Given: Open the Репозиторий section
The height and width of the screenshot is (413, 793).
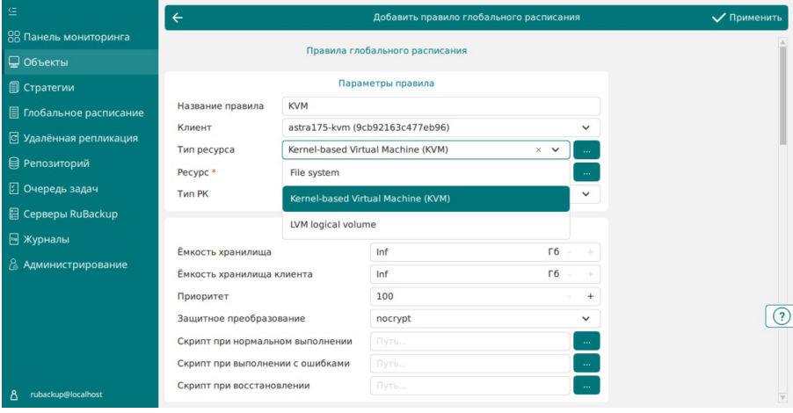Looking at the screenshot, I should pyautogui.click(x=49, y=163).
